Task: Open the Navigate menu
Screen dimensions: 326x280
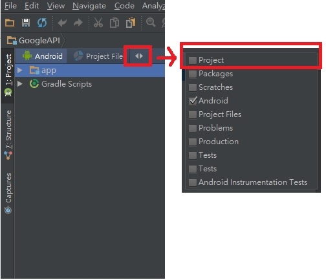Action: click(89, 6)
